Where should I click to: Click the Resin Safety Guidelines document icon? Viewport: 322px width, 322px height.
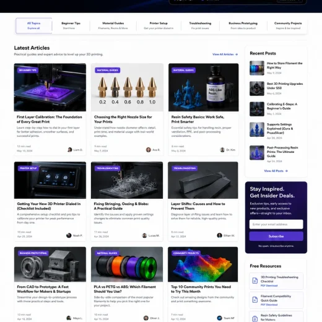(x=255, y=318)
